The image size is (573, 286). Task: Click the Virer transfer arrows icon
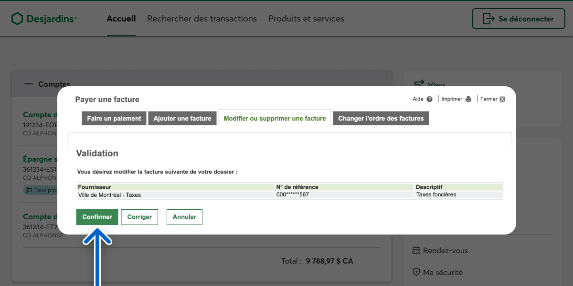(x=419, y=83)
